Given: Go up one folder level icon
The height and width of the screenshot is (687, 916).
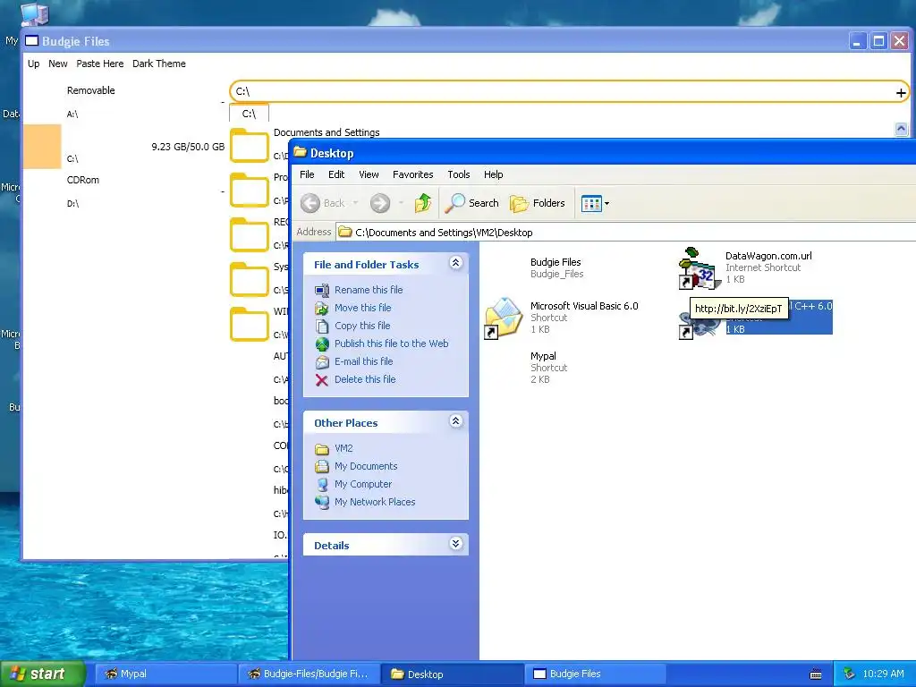Looking at the screenshot, I should coord(423,203).
